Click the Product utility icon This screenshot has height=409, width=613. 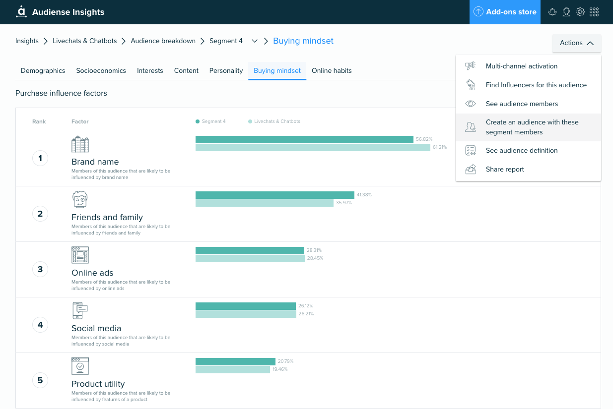[x=80, y=366]
